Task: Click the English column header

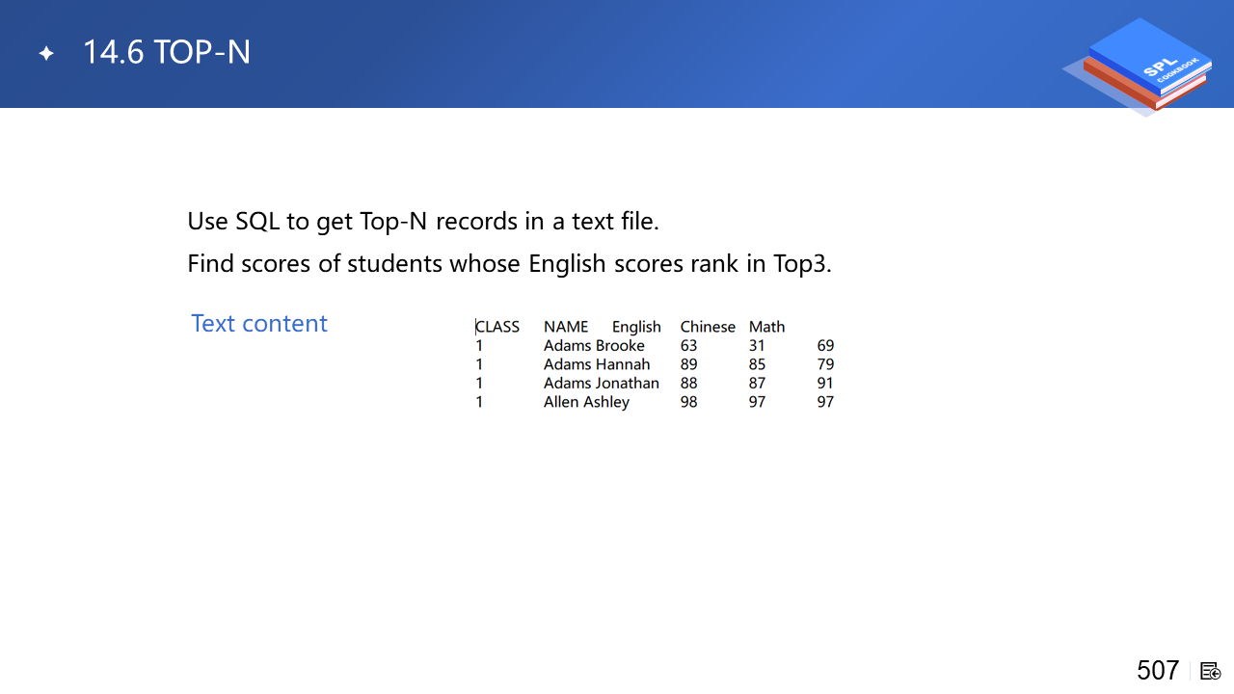Action: click(636, 327)
